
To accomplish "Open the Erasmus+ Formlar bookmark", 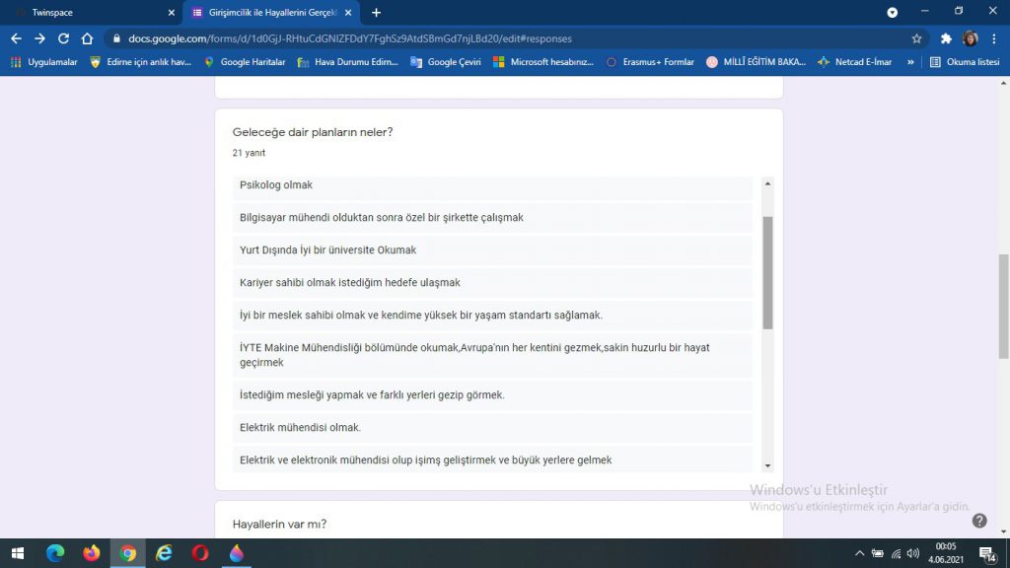I will click(x=650, y=62).
